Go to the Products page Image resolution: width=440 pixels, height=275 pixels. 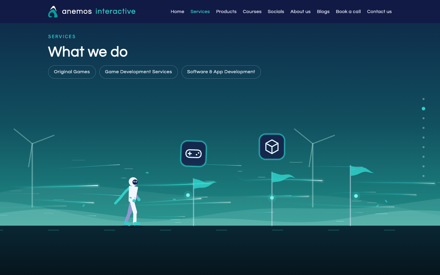226,11
